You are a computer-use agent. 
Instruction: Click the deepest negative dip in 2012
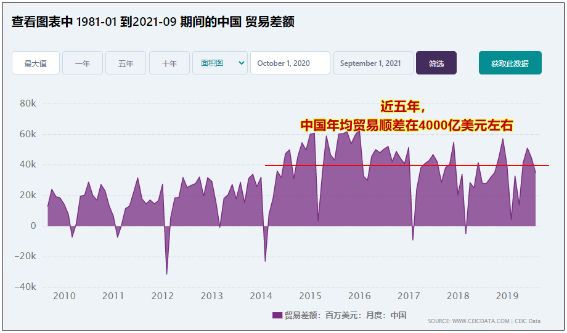(166, 273)
